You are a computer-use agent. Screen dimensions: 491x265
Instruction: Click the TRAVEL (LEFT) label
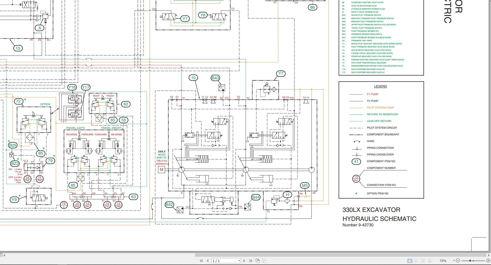[75, 128]
